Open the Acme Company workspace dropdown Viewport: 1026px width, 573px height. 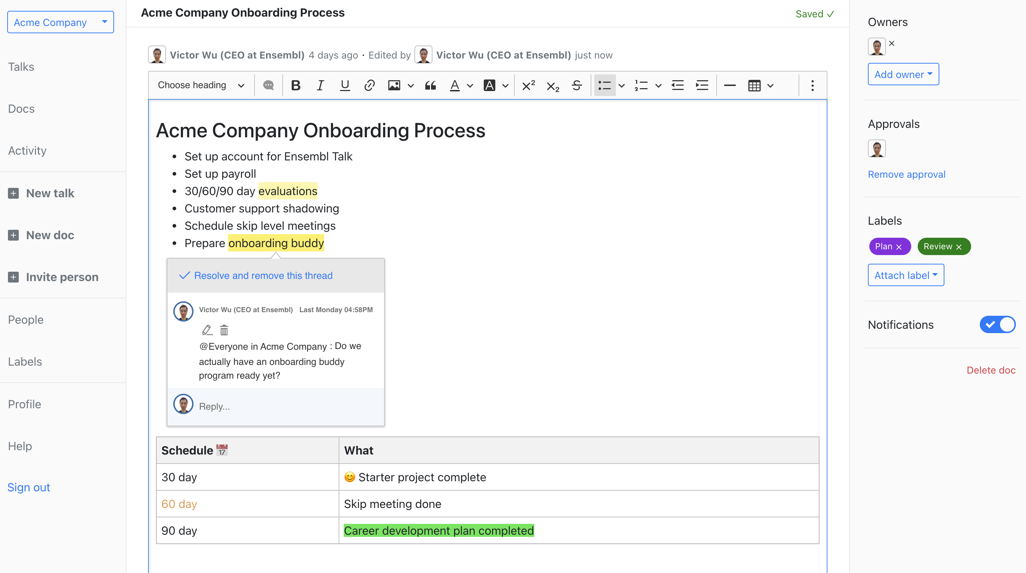(x=61, y=22)
